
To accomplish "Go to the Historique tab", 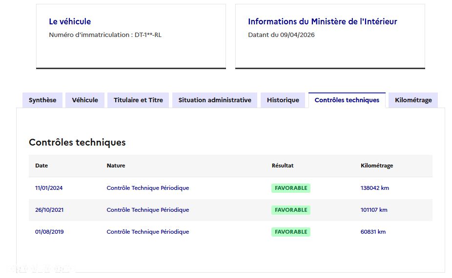I will (283, 100).
